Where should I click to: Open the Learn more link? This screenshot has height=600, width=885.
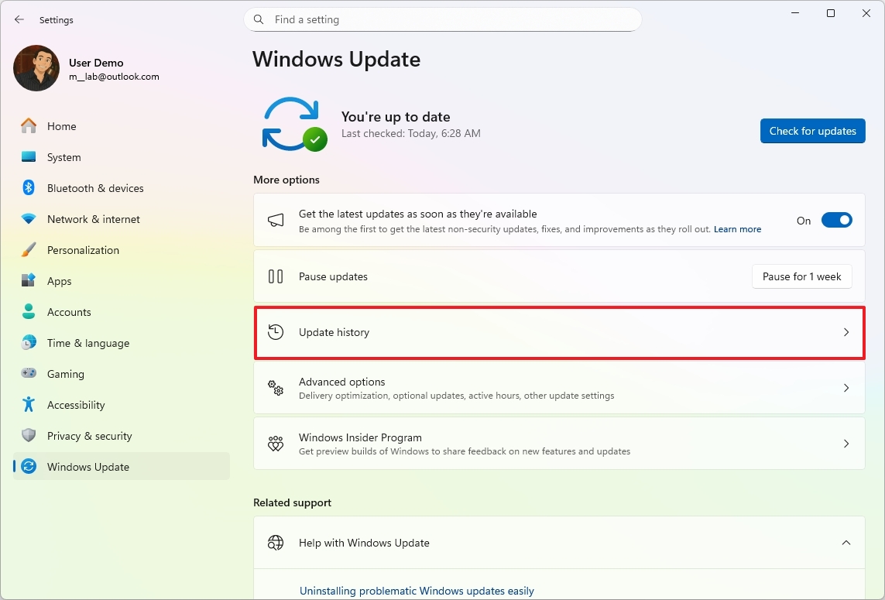pyautogui.click(x=736, y=228)
